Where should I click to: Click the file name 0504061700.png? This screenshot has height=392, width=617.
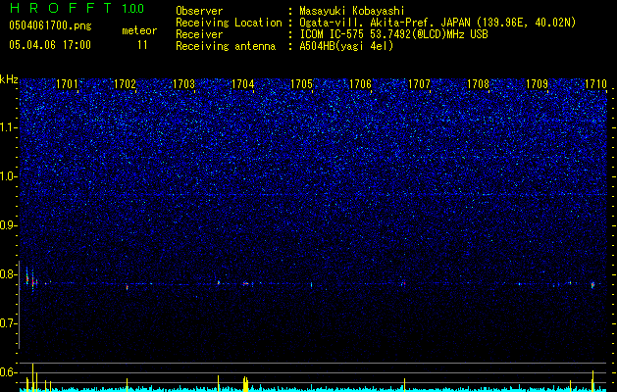pyautogui.click(x=50, y=26)
